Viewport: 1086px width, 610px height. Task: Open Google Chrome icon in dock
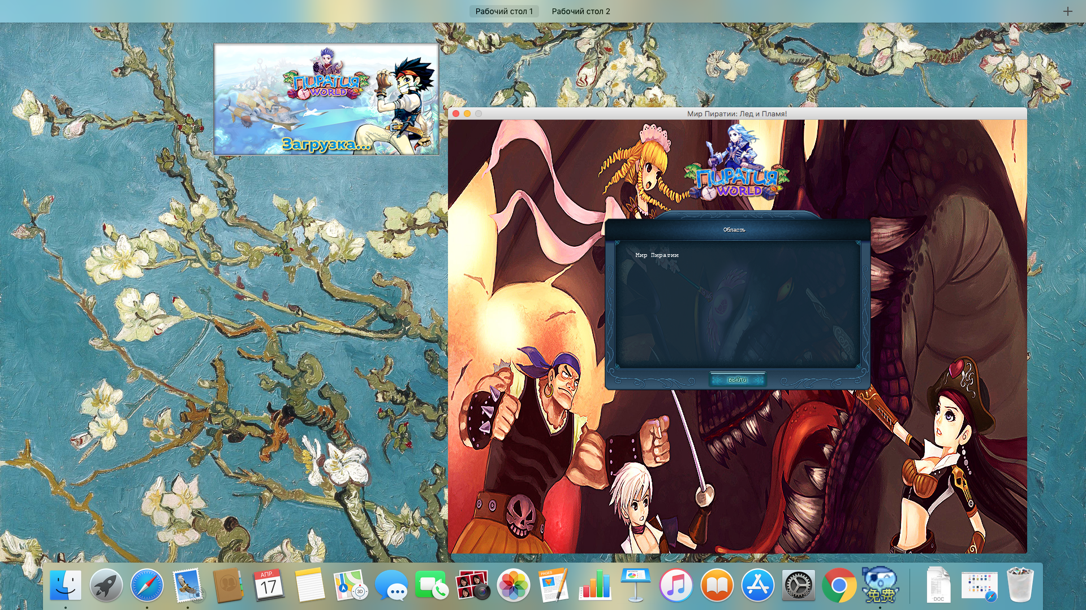(839, 585)
